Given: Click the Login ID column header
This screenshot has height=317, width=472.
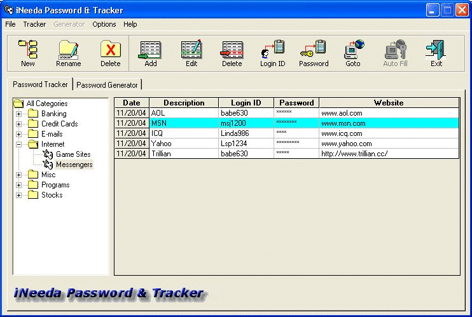Looking at the screenshot, I should [246, 103].
